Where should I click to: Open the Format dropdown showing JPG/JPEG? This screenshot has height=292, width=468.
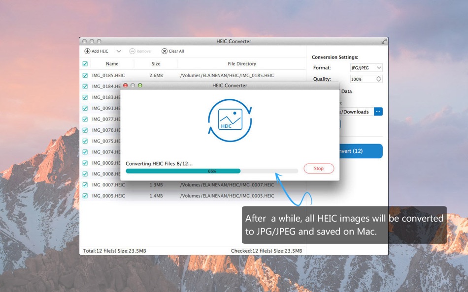[x=366, y=67]
